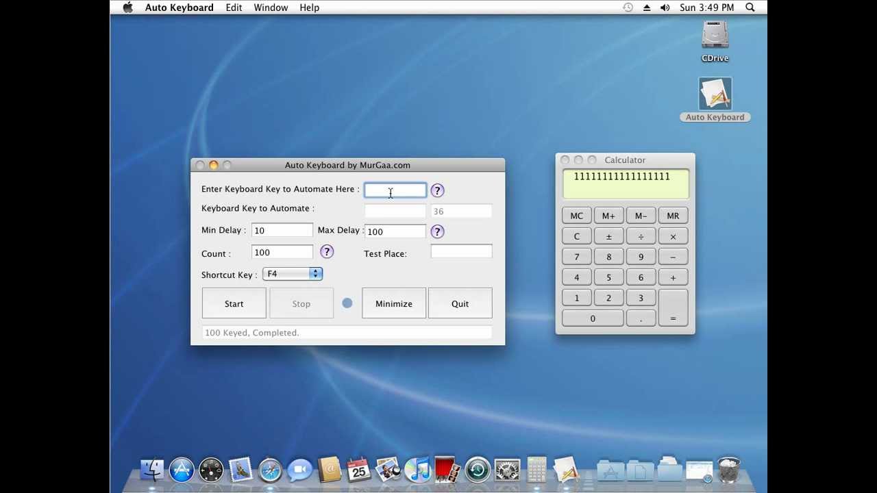Click eject icon in menu bar

(x=647, y=8)
